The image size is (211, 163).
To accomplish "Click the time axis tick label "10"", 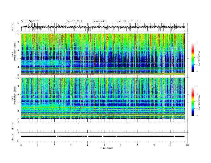I will [x=187, y=145].
